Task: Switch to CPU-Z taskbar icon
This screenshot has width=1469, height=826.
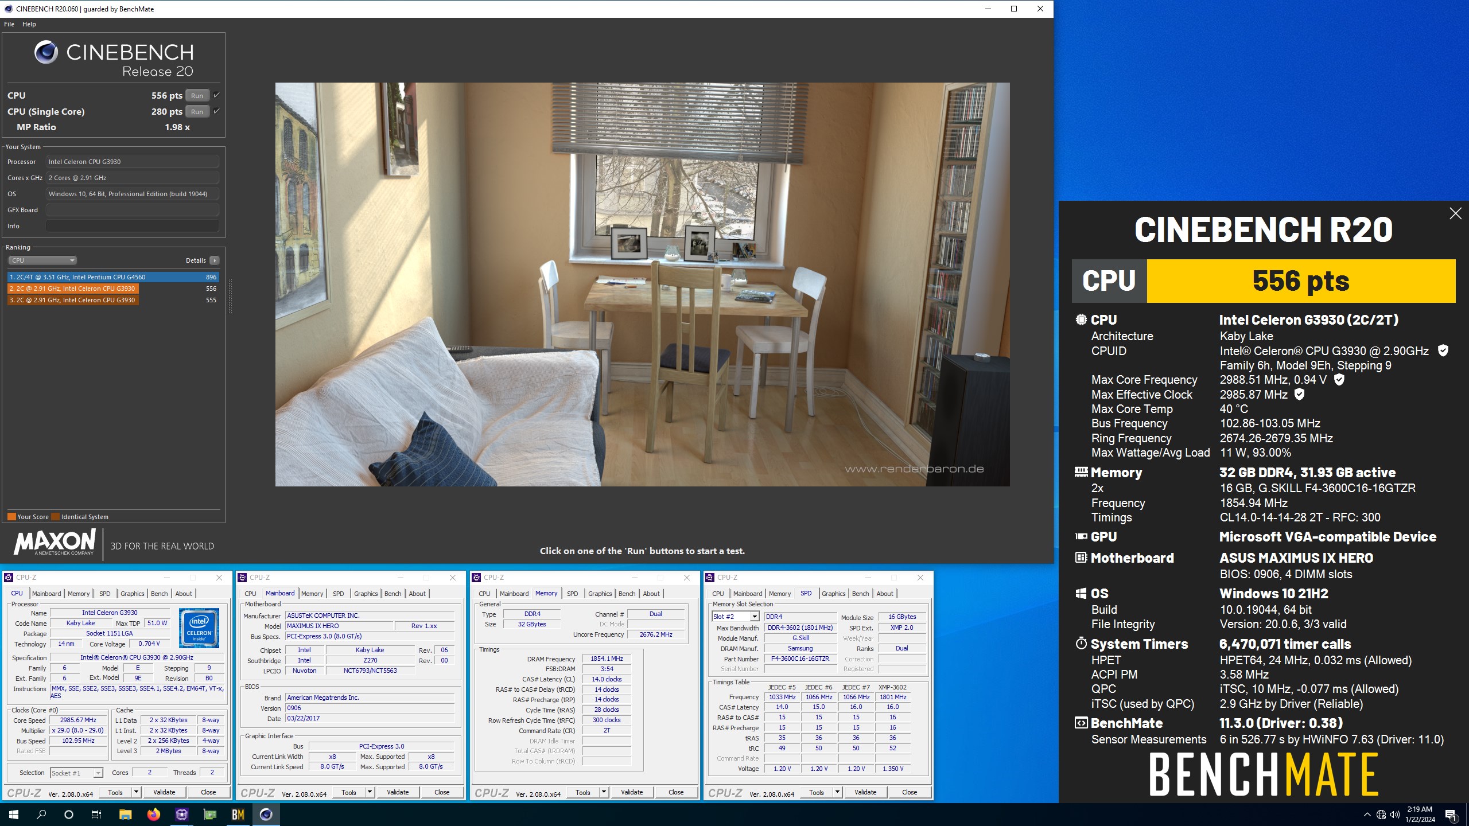Action: pos(181,815)
